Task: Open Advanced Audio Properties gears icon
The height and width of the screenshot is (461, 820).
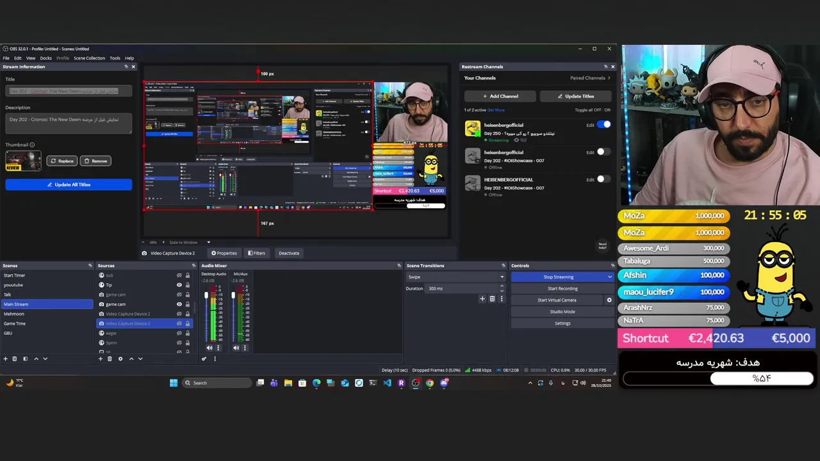Action: [204, 359]
